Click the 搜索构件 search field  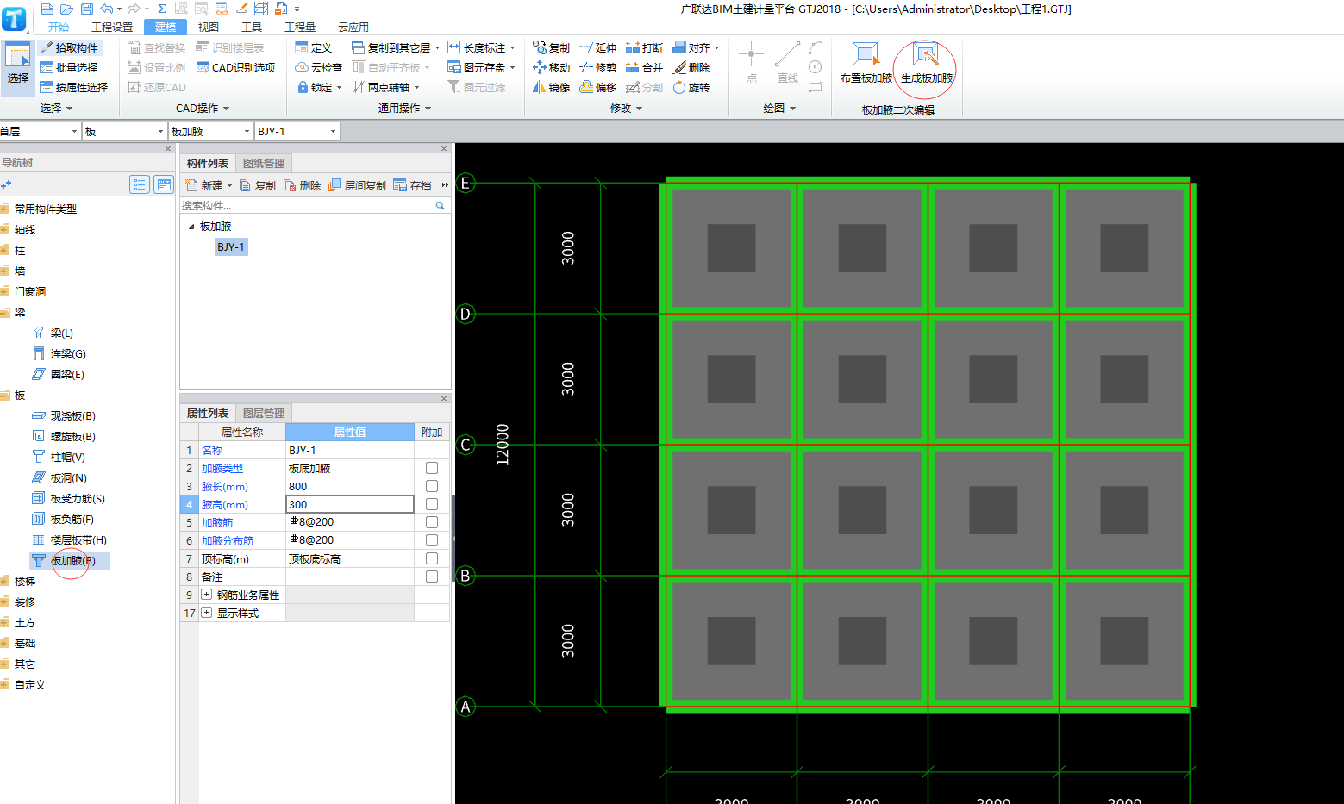tap(307, 205)
